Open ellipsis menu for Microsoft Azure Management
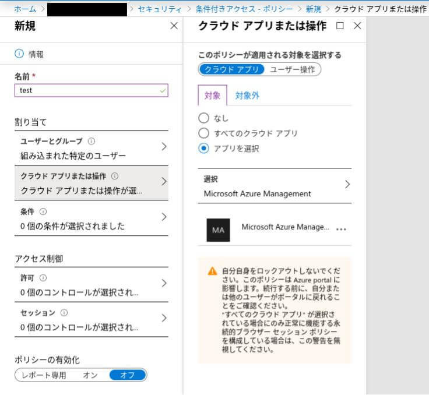This screenshot has height=395, width=429. pyautogui.click(x=341, y=229)
